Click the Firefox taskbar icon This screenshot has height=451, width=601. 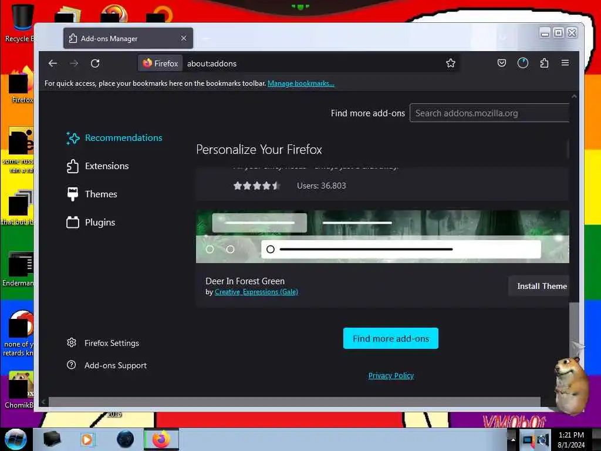click(x=161, y=439)
